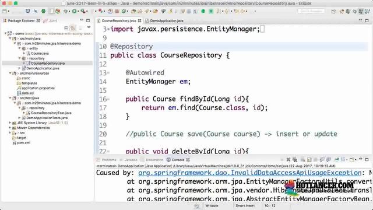Clear the Console output
This screenshot has height=210, width=373.
click(x=303, y=159)
